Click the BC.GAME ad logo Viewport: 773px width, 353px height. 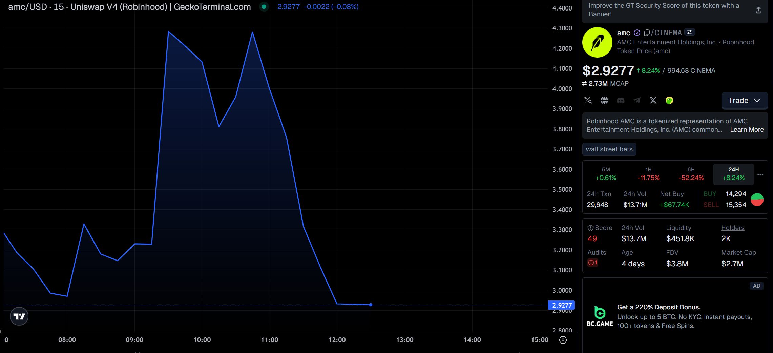point(600,316)
